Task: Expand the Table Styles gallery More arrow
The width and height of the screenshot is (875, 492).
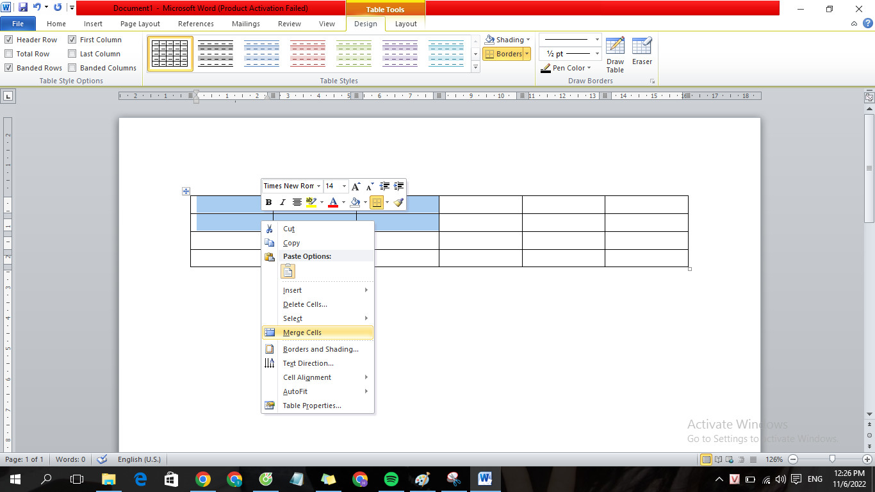Action: point(475,67)
